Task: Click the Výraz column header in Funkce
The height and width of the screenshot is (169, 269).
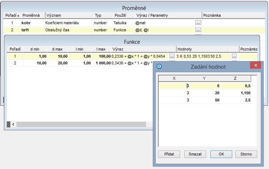Action: click(139, 49)
